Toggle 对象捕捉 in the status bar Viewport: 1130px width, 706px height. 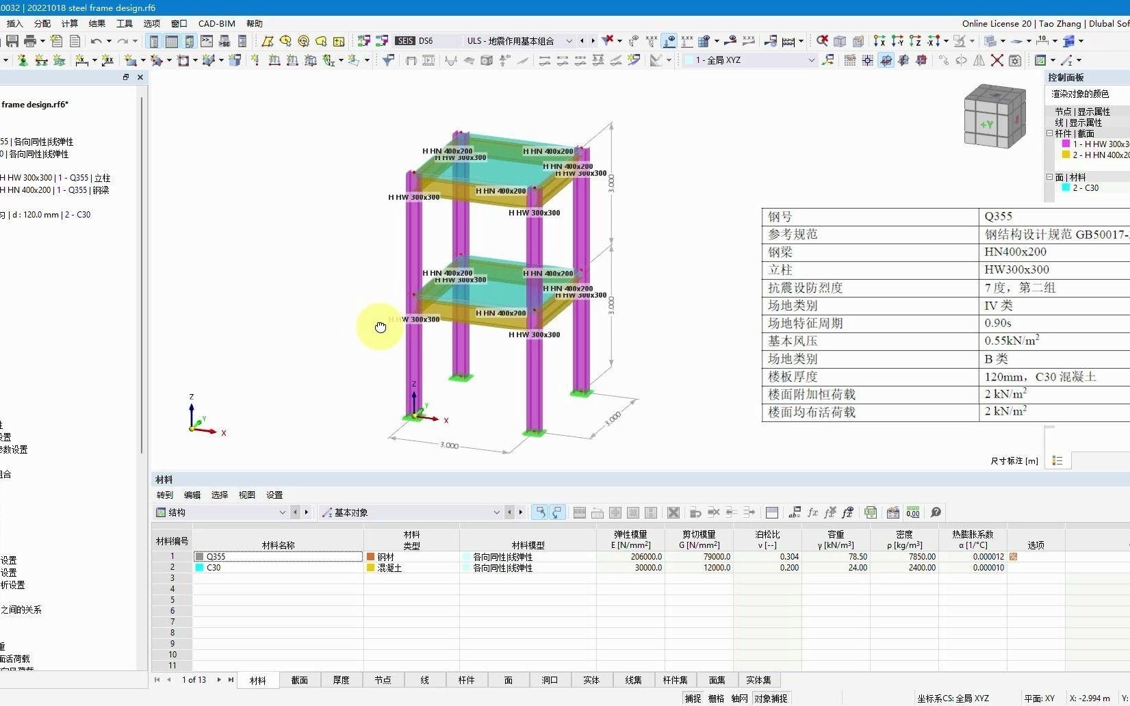771,698
